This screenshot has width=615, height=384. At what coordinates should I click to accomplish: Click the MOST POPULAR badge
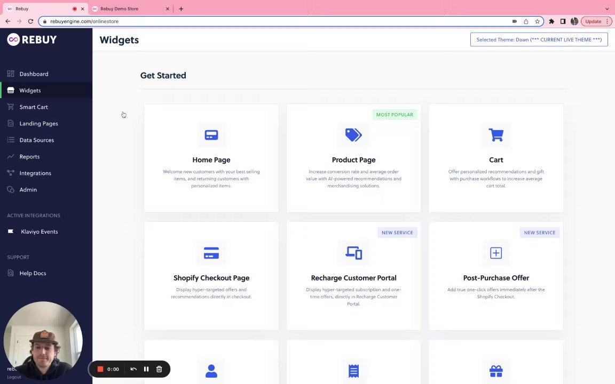tap(395, 115)
